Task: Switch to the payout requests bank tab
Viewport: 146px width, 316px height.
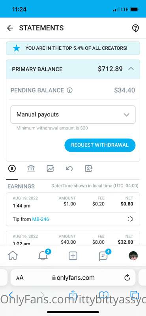Action: tap(31, 168)
